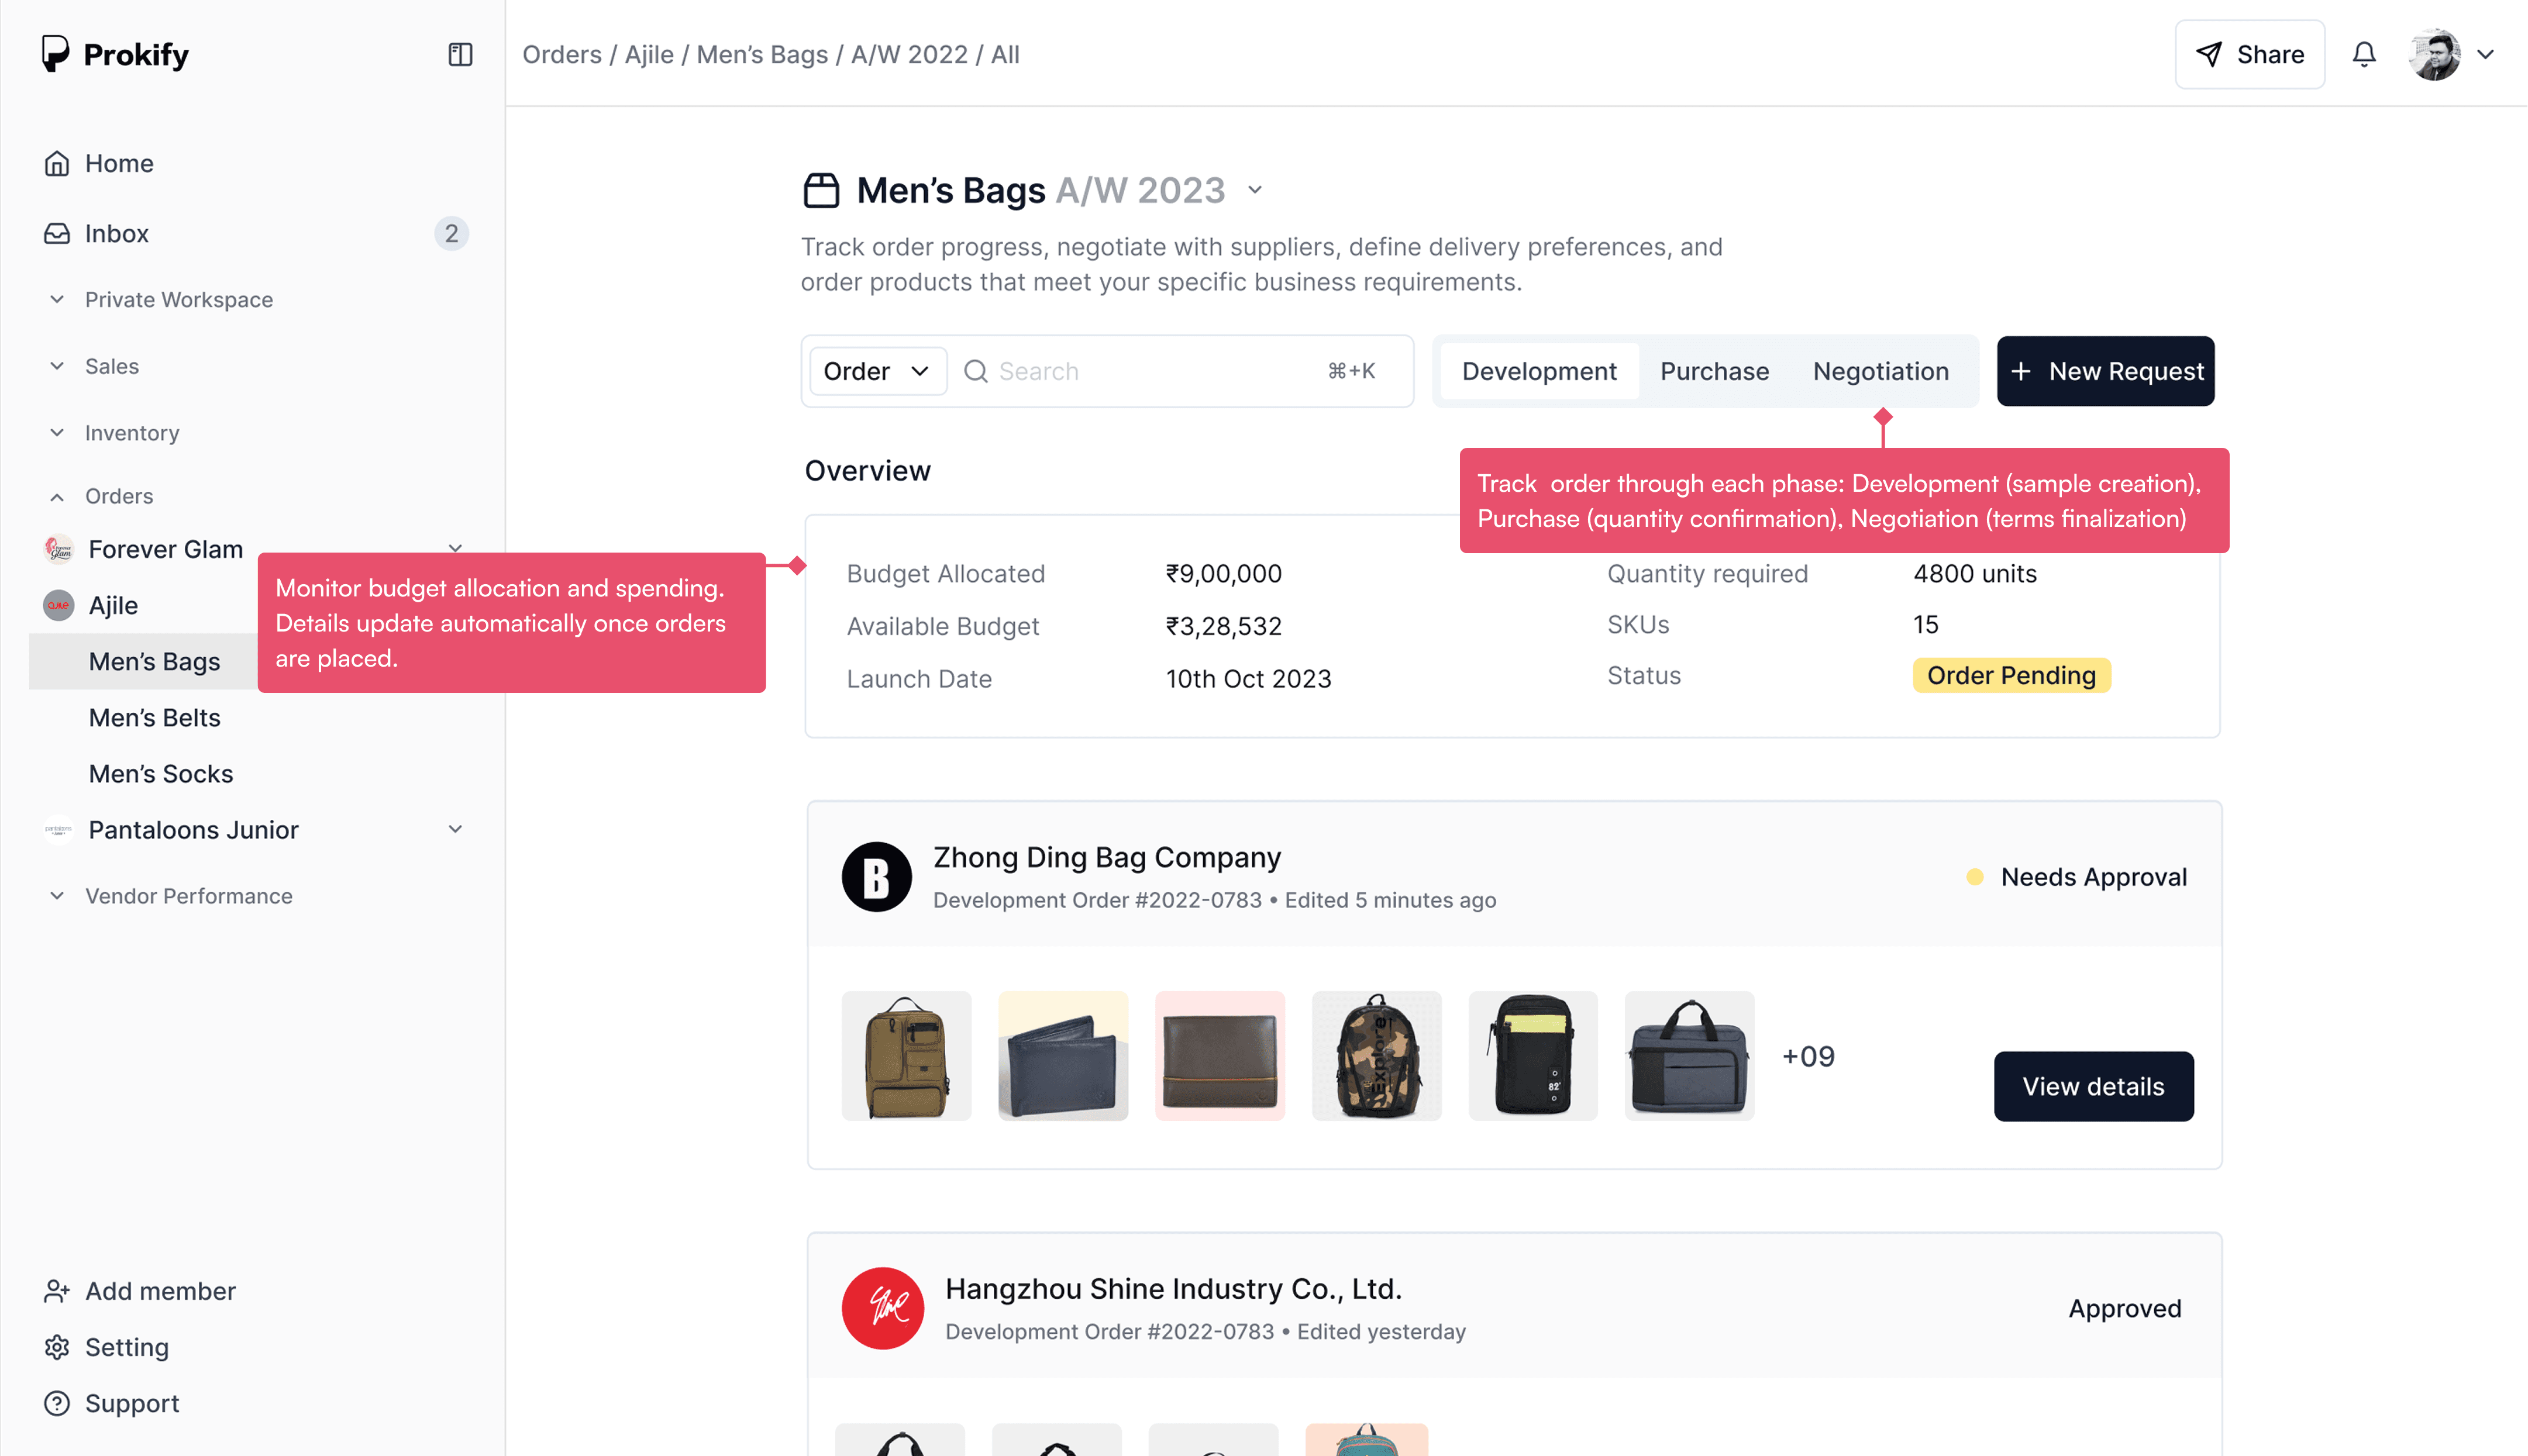The width and height of the screenshot is (2528, 1456).
Task: Open the camouflage backpack thumbnail
Action: point(1376,1056)
